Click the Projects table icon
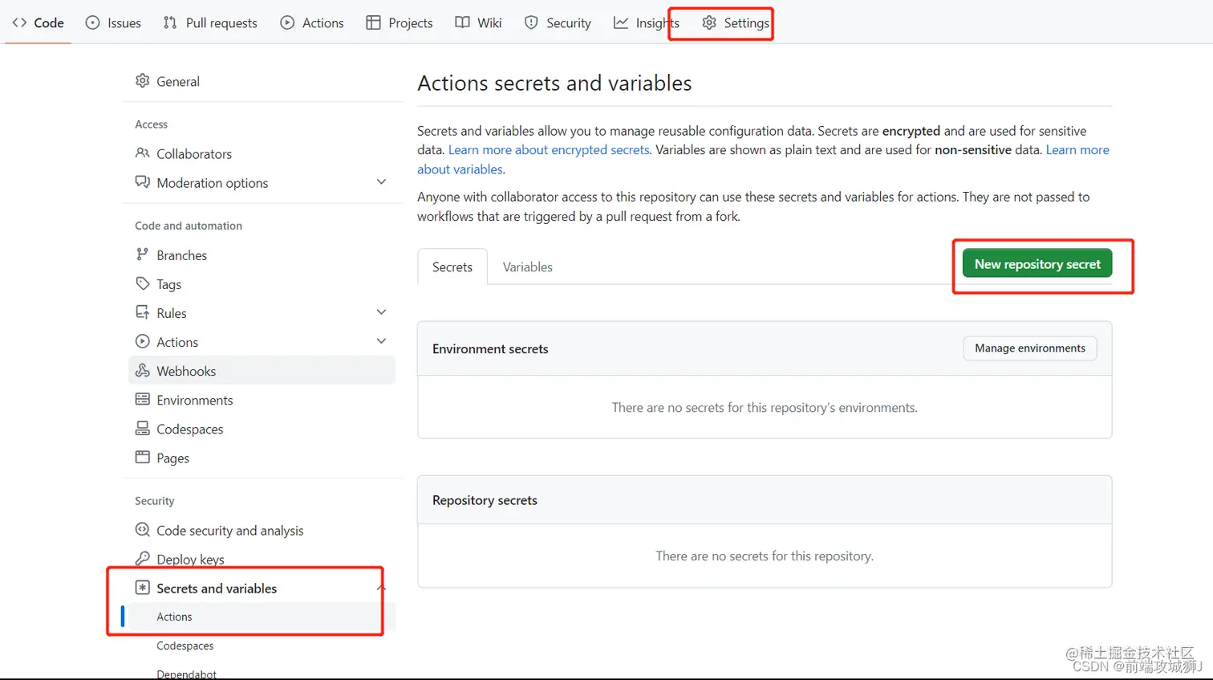 (x=373, y=23)
